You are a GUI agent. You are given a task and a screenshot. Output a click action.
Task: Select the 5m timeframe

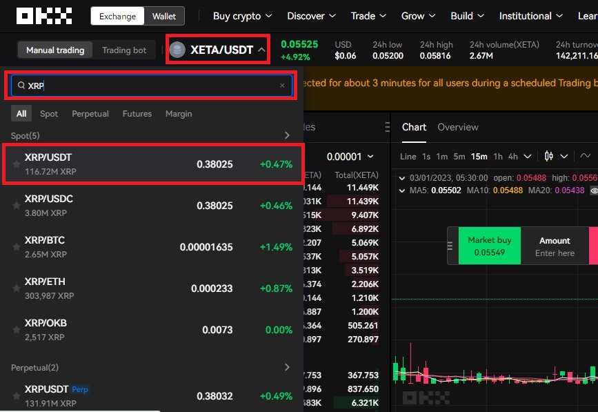point(459,157)
